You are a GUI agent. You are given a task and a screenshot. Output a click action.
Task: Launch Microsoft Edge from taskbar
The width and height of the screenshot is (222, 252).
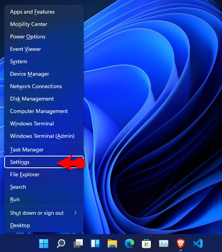[129, 243]
